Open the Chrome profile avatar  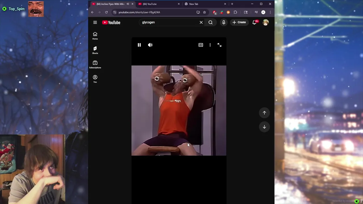pos(263,12)
